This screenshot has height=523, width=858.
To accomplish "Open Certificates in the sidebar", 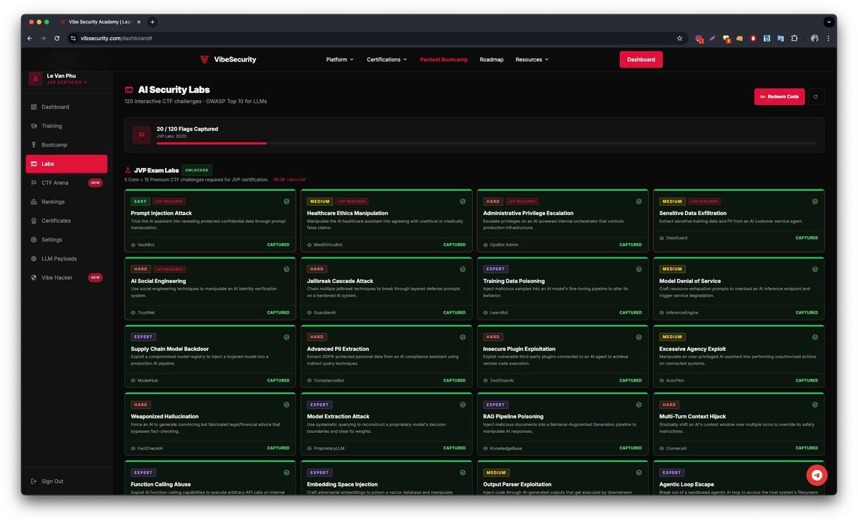I will 66,221.
